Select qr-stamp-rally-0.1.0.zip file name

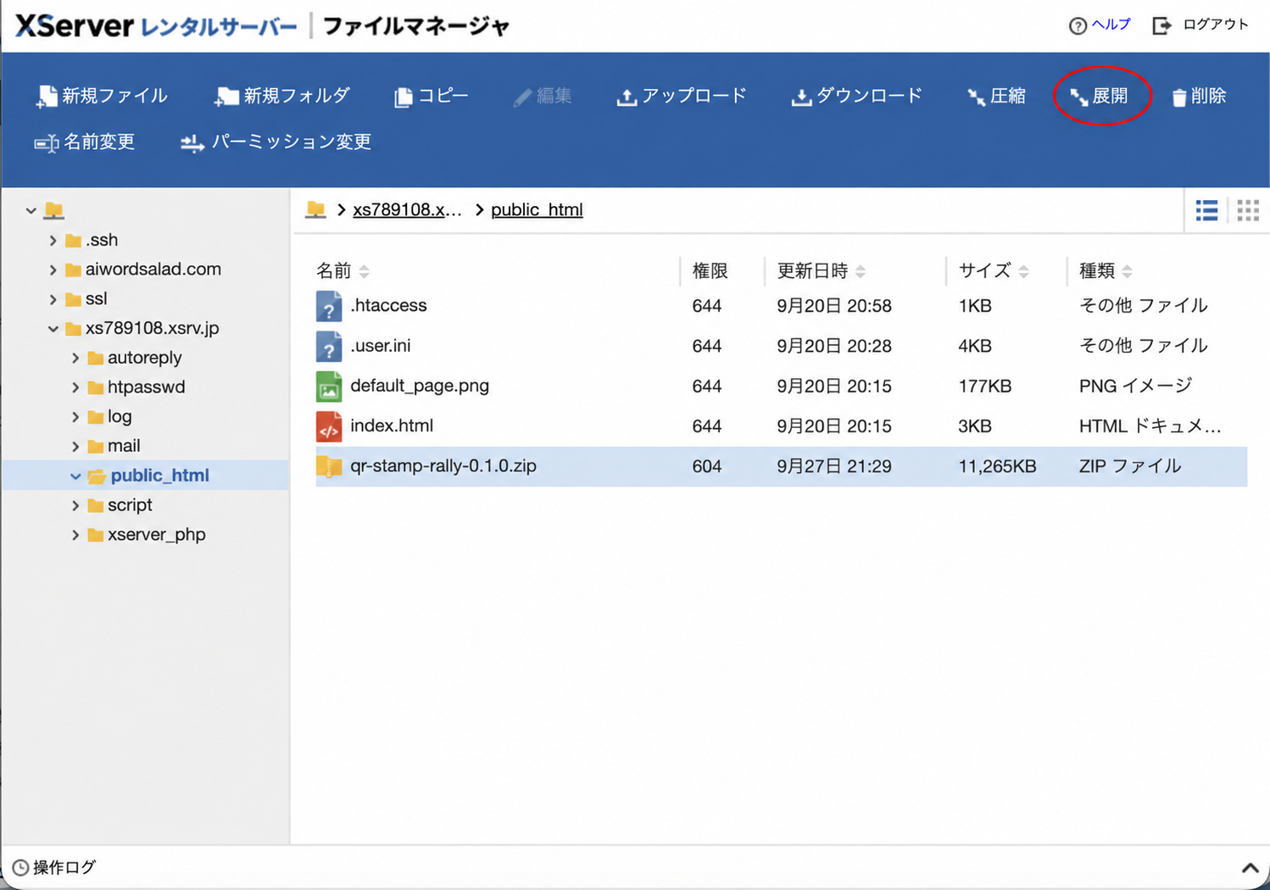coord(443,466)
